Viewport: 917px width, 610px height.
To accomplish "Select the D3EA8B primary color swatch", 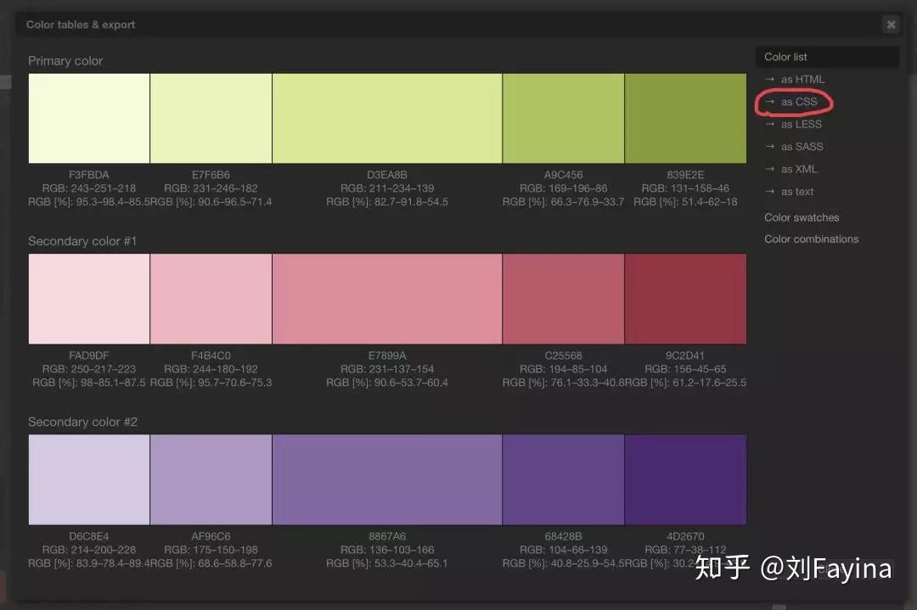I will click(x=386, y=118).
